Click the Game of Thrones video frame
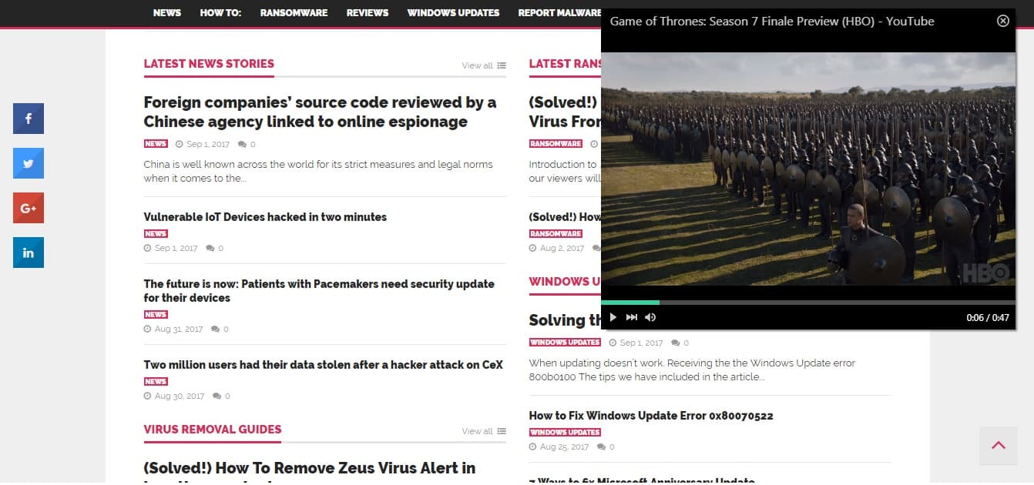Viewport: 1034px width, 485px height. pyautogui.click(x=808, y=169)
